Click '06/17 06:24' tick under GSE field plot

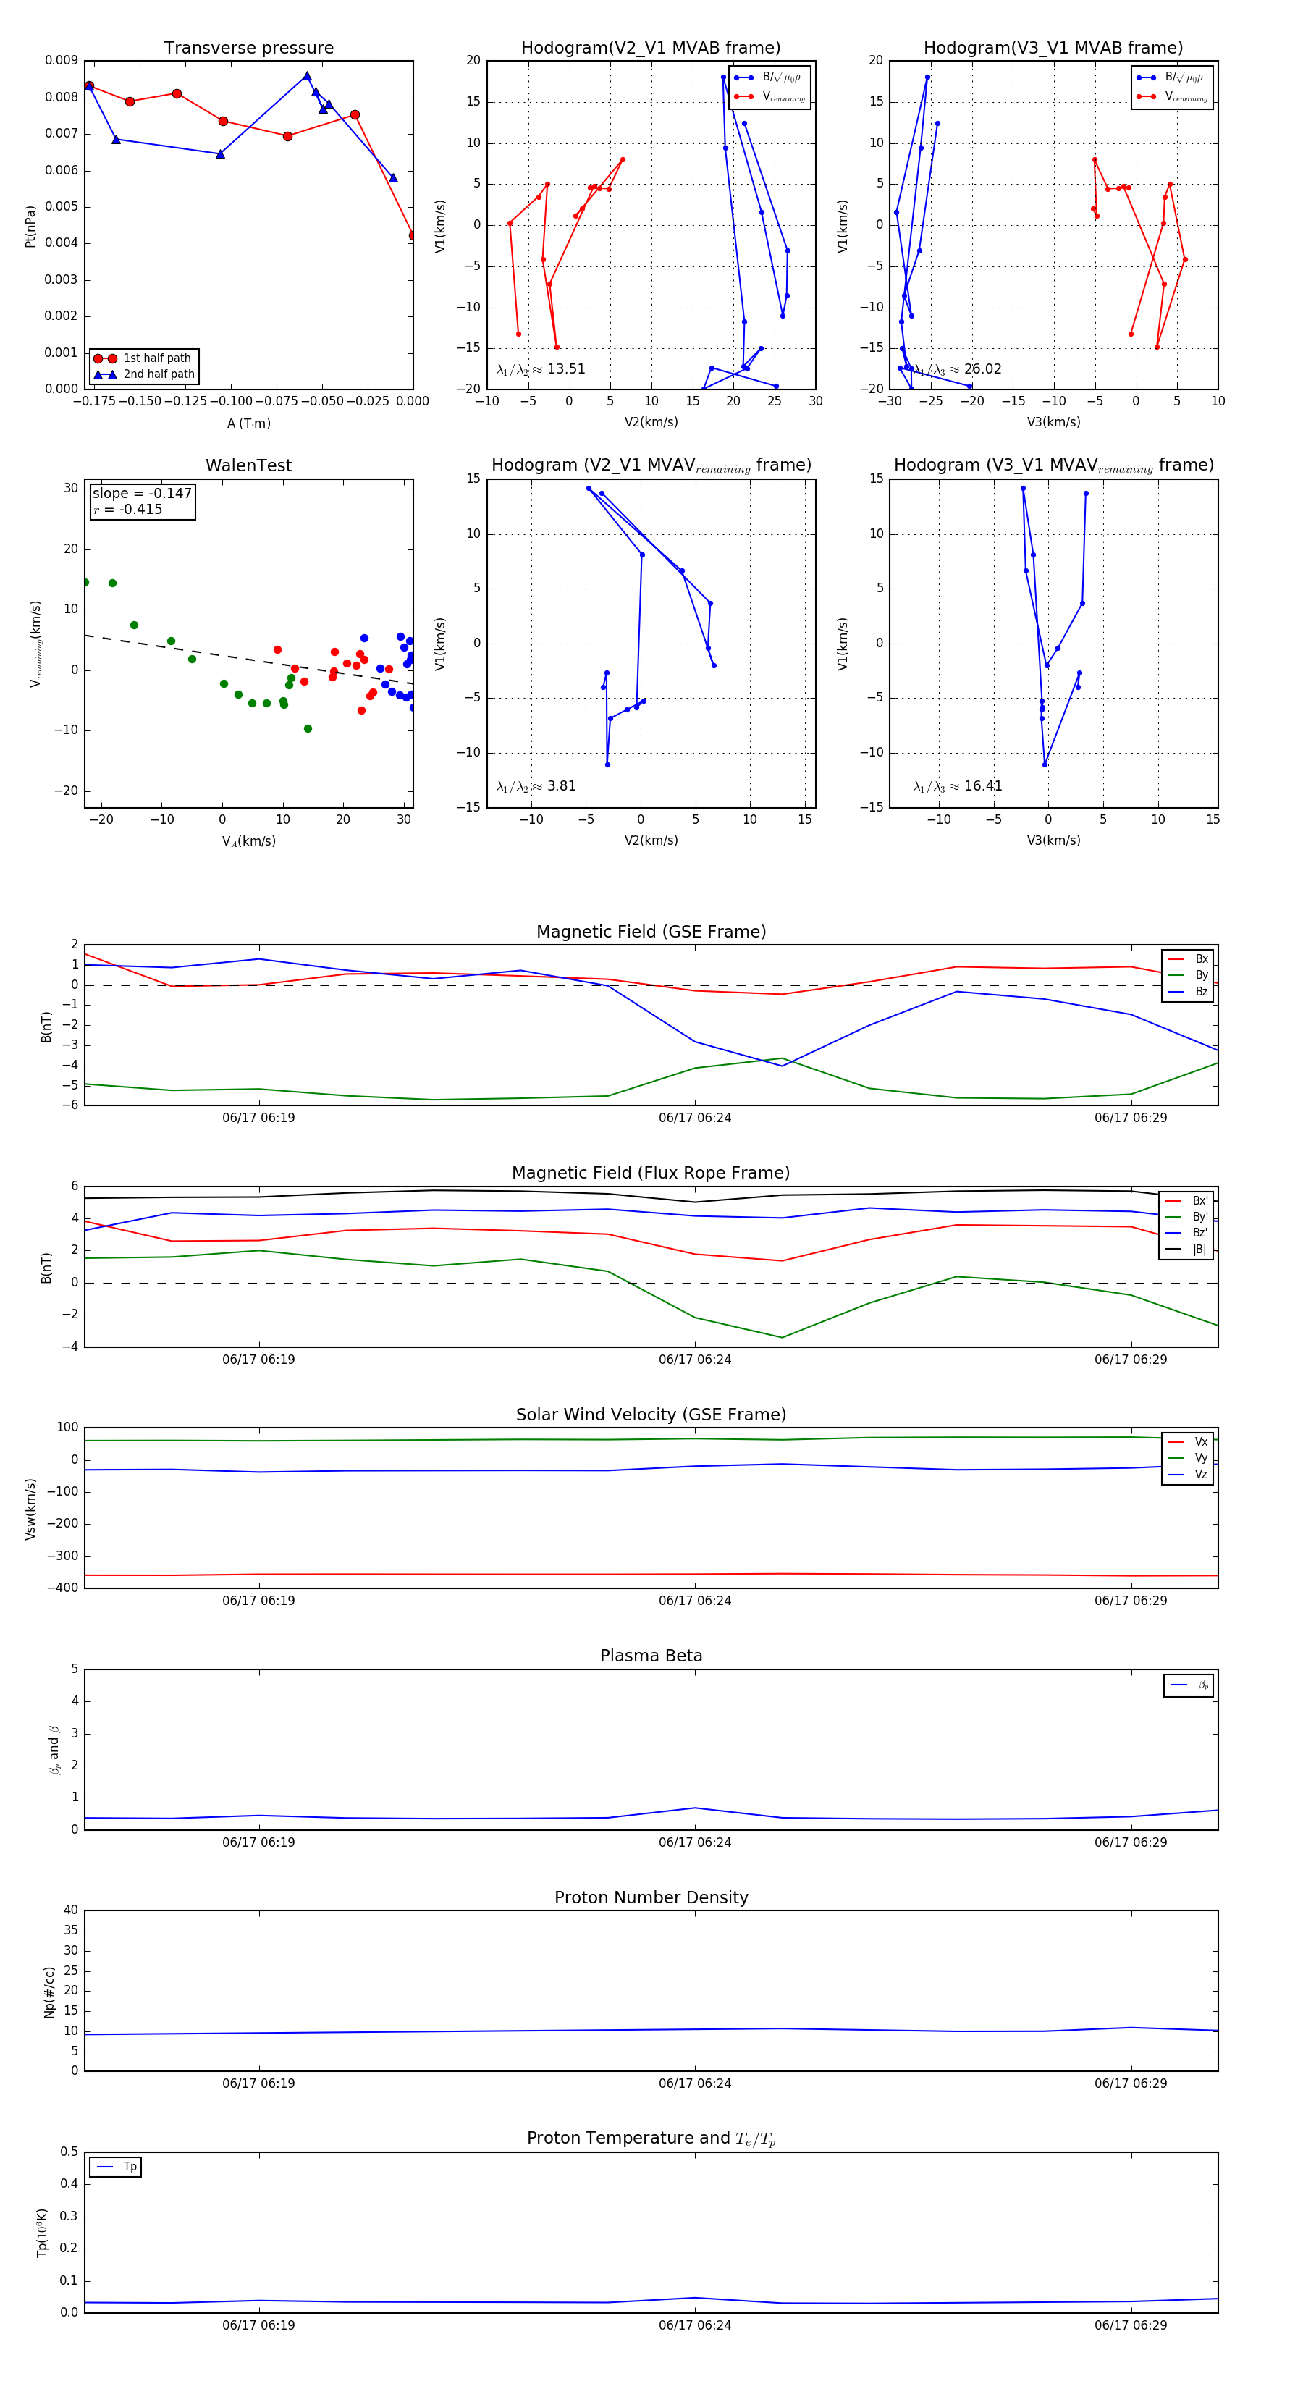(695, 1118)
